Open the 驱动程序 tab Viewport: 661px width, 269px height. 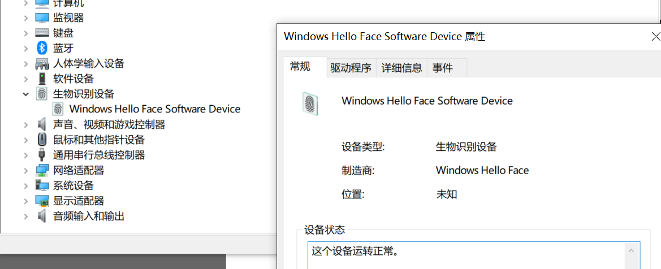tap(351, 68)
